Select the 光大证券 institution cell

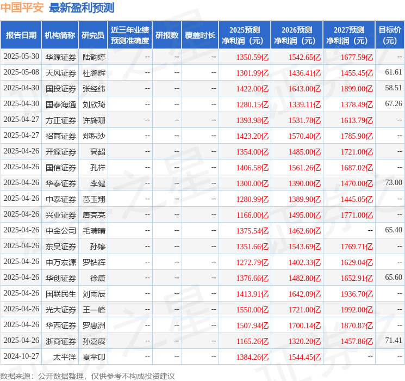coord(61,310)
